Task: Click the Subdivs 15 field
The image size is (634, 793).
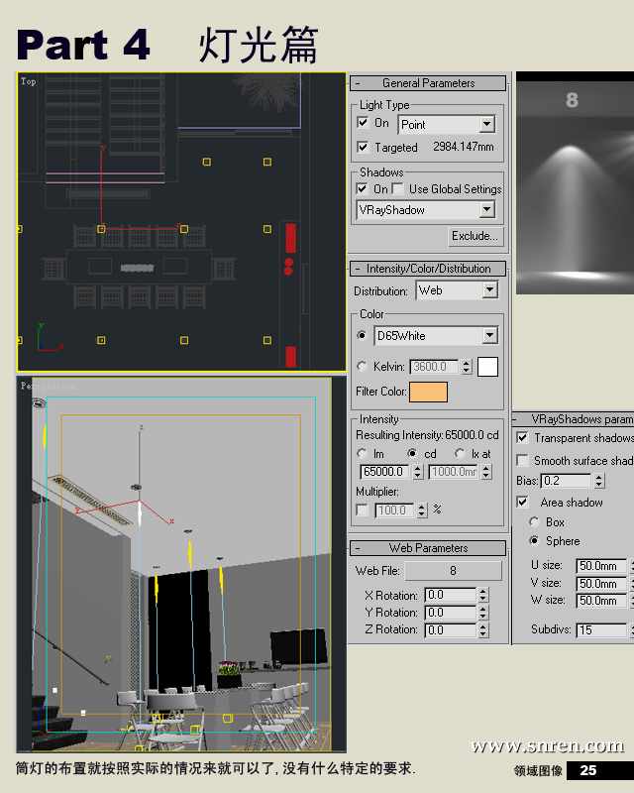Action: 601,630
